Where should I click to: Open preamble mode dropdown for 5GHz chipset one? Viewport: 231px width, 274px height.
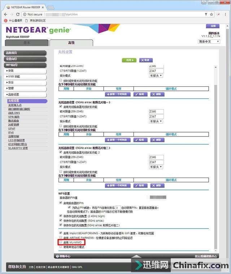pyautogui.click(x=156, y=121)
